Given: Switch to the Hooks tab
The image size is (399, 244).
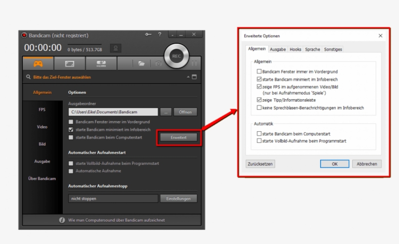Looking at the screenshot, I should click(x=295, y=49).
